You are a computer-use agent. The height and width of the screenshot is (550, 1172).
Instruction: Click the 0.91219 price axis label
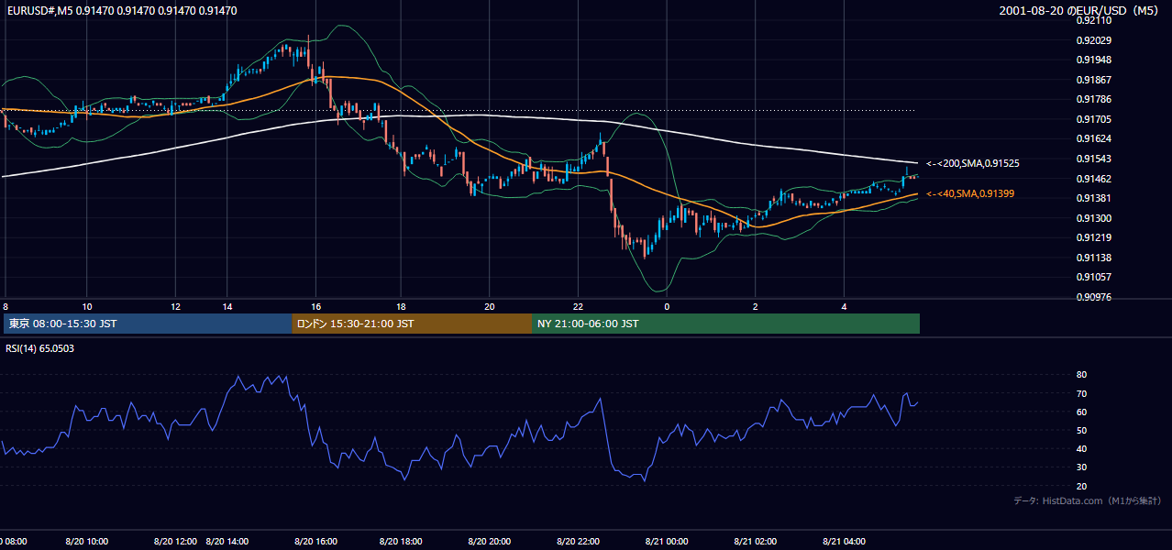[x=1095, y=237]
